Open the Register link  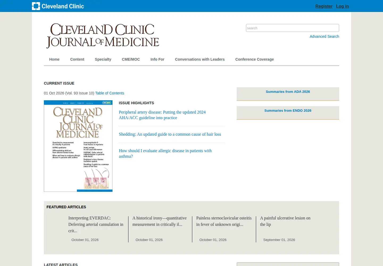[x=324, y=6]
